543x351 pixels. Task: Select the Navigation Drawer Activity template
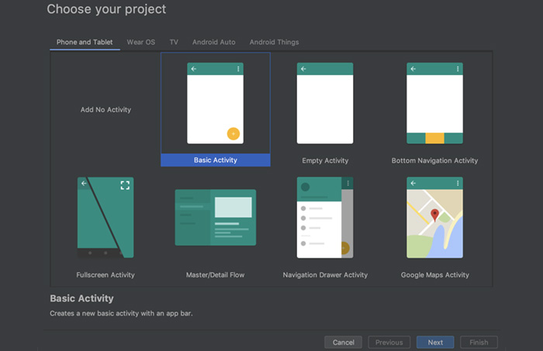coord(325,218)
